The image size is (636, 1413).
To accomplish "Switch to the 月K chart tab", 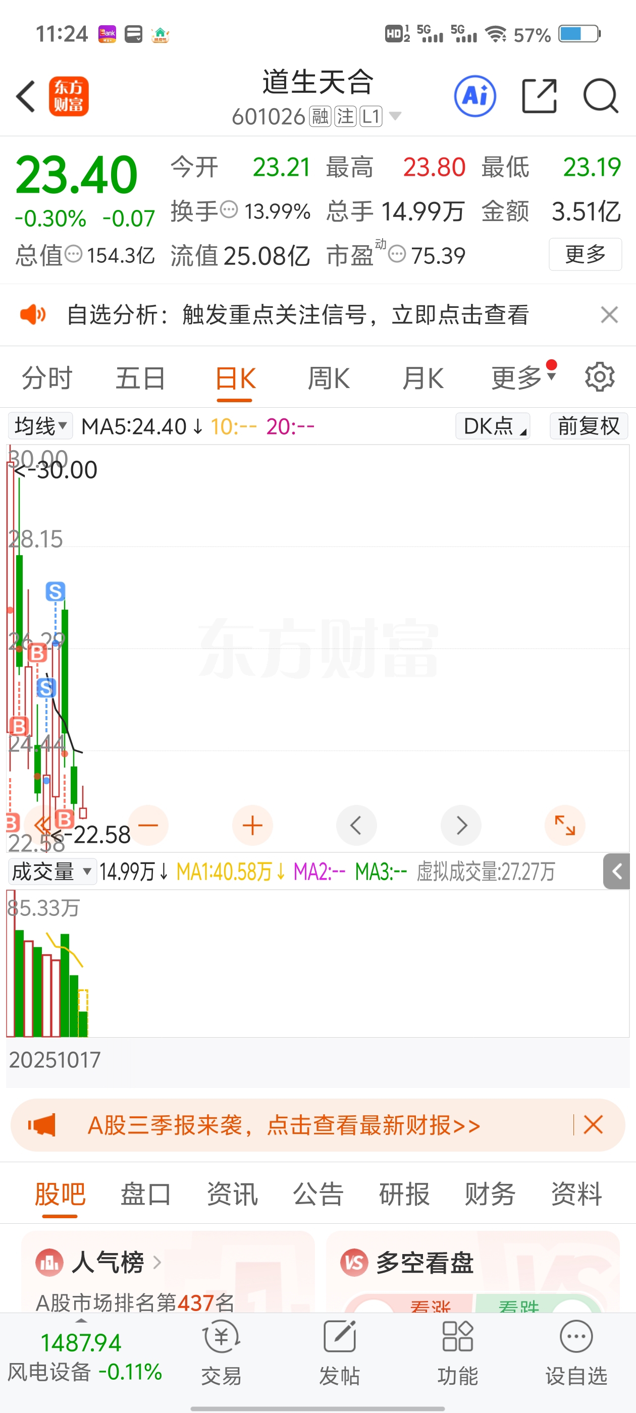I will click(x=422, y=378).
